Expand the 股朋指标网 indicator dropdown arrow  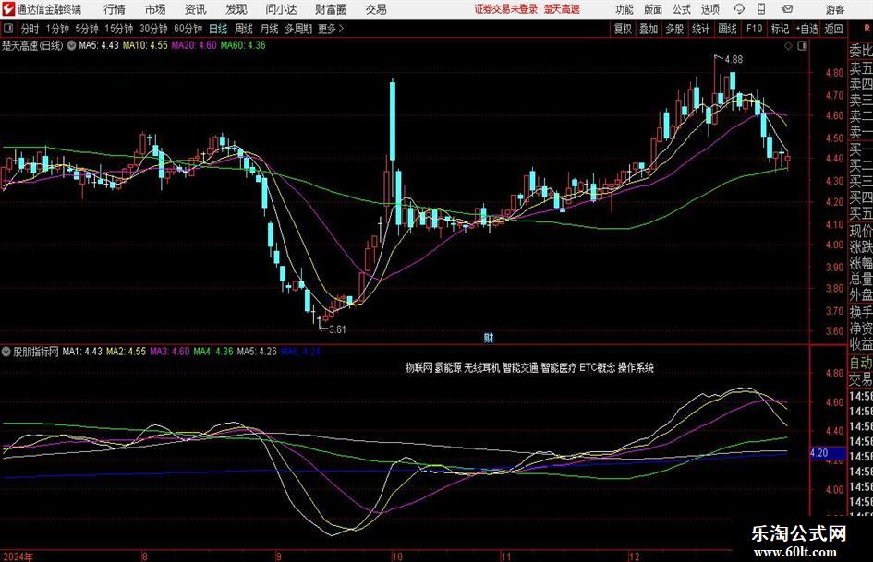coord(6,352)
